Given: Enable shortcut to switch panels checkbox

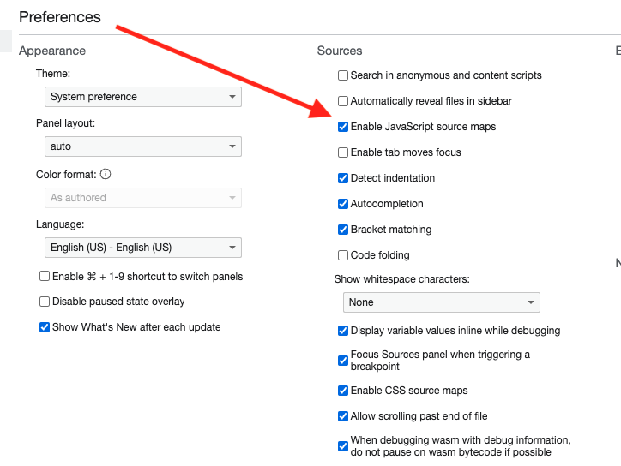Looking at the screenshot, I should (45, 276).
